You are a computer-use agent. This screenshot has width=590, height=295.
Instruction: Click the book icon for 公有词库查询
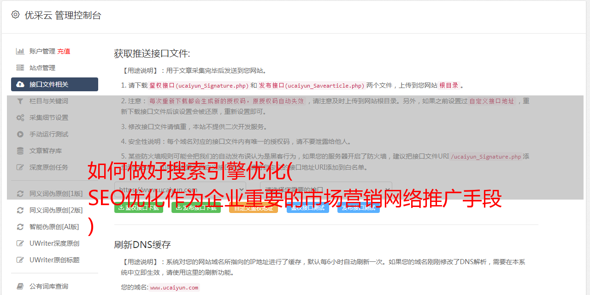[20, 286]
